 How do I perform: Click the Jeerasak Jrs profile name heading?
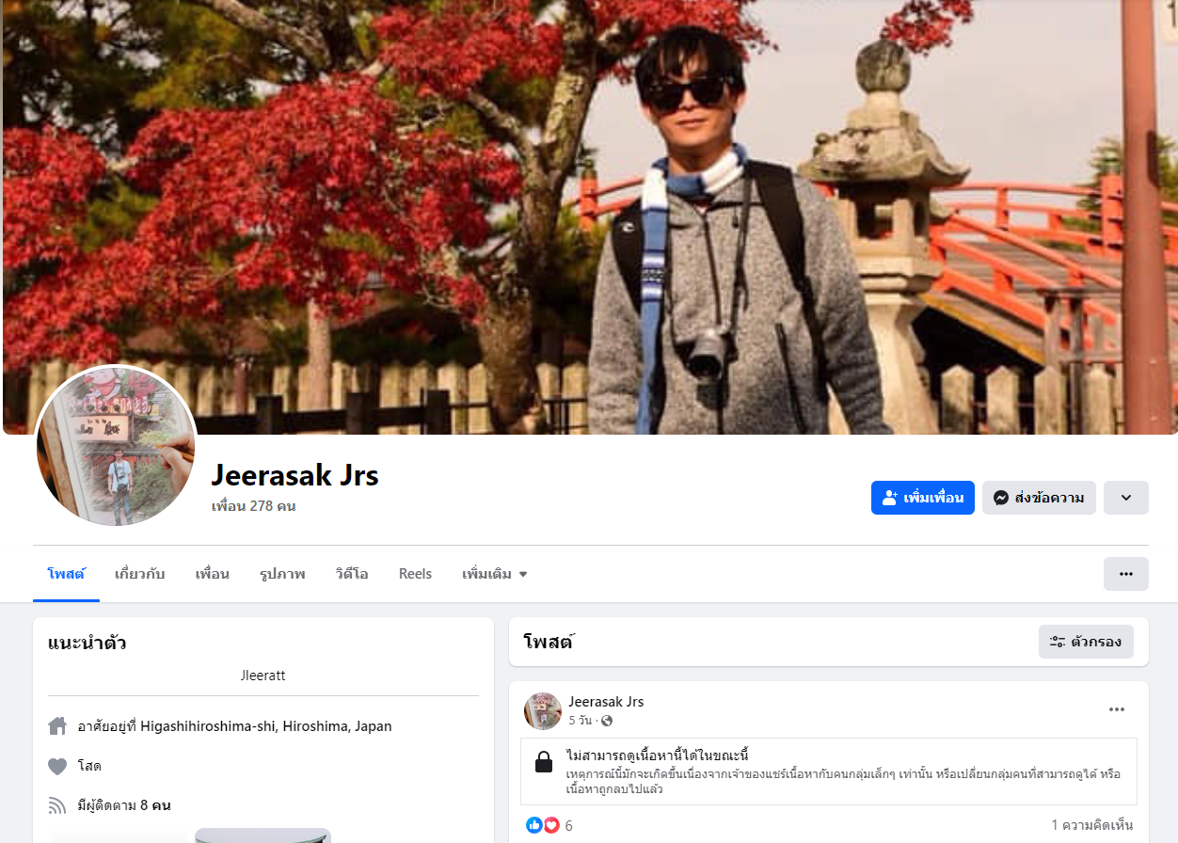[x=295, y=475]
